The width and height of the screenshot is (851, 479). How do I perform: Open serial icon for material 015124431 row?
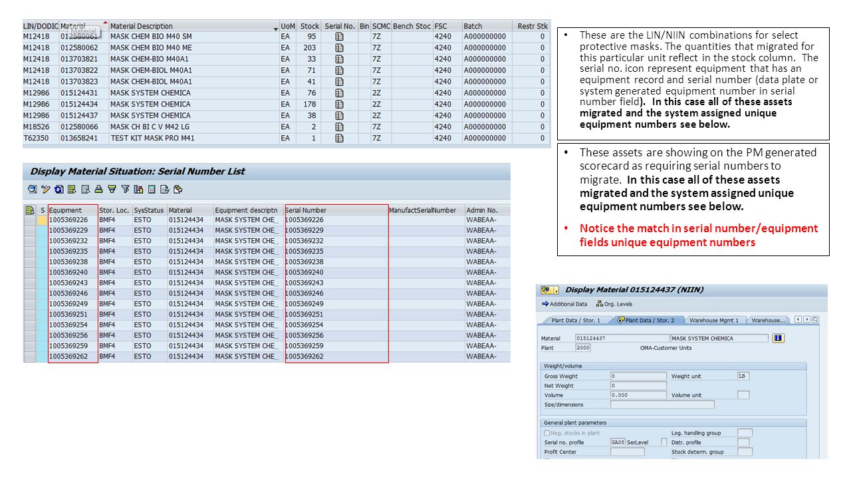pos(340,93)
